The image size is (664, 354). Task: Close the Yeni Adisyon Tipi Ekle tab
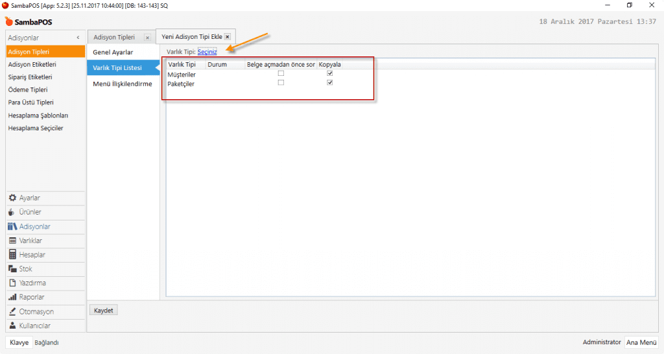pos(227,37)
